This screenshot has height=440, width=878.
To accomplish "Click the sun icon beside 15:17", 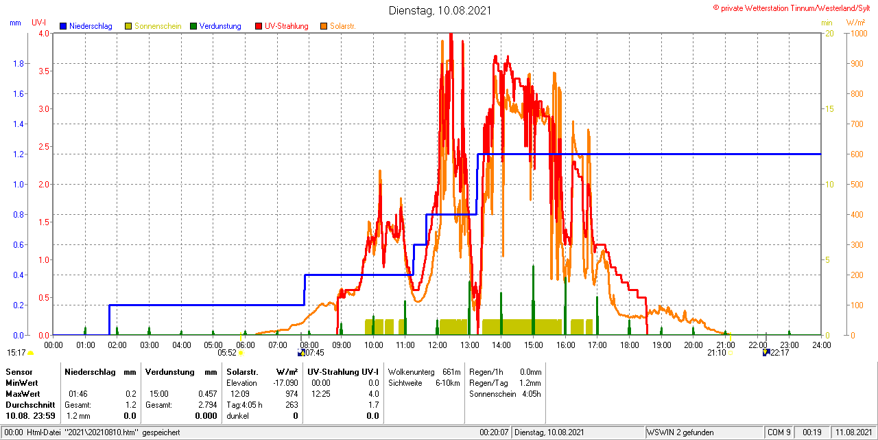I will tap(30, 353).
